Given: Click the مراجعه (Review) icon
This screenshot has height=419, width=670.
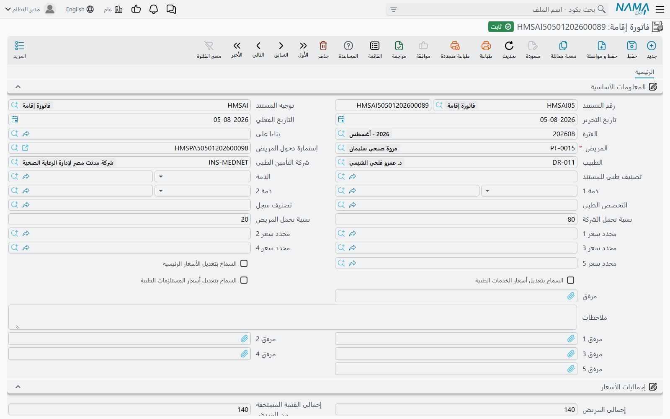Looking at the screenshot, I should click(399, 46).
